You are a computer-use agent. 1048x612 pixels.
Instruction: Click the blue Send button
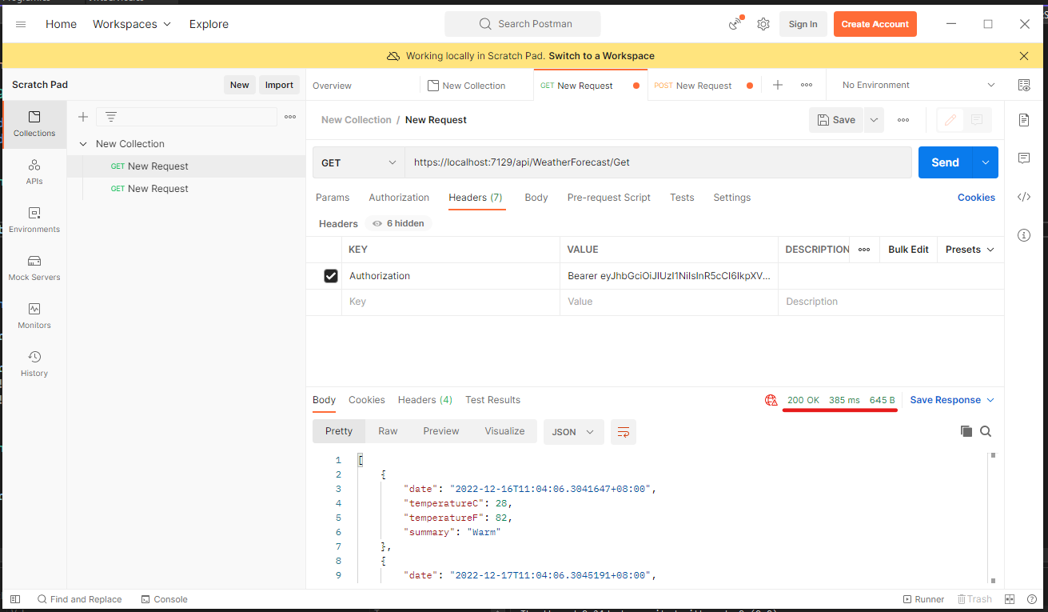pos(945,162)
